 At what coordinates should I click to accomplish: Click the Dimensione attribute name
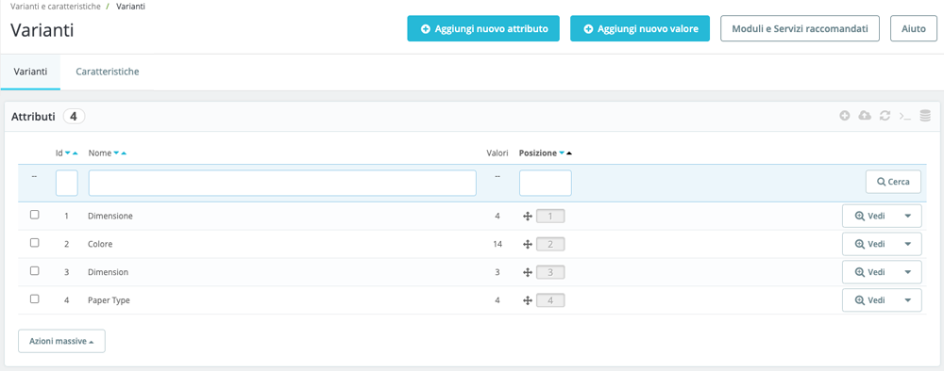click(x=110, y=217)
